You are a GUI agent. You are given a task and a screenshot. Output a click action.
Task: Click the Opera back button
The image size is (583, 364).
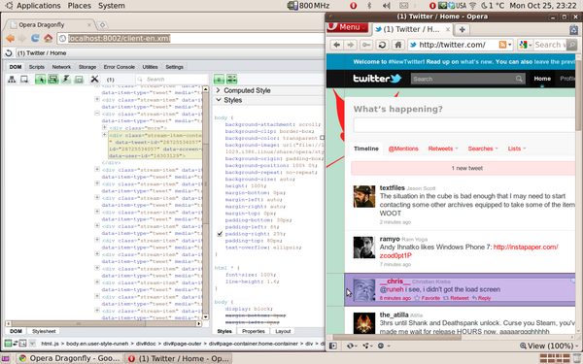pos(336,45)
